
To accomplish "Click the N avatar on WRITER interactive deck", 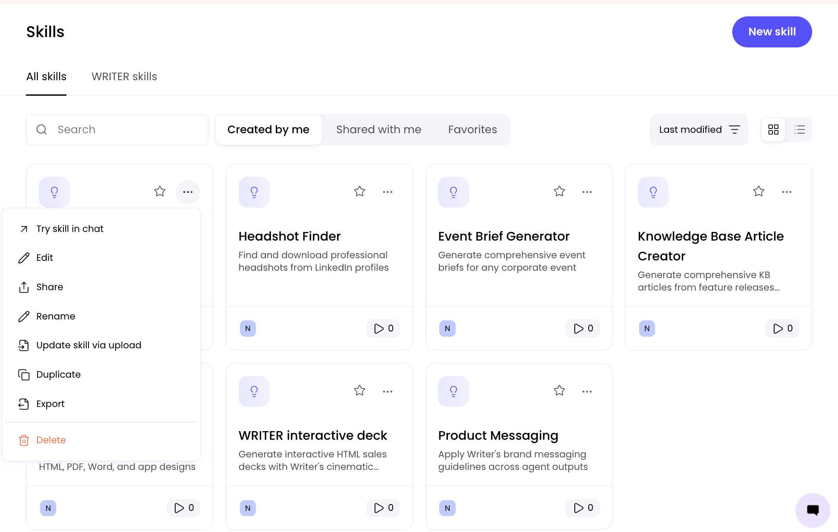I will point(248,508).
